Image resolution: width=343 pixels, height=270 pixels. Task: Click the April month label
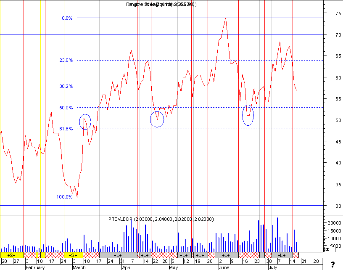(127, 267)
